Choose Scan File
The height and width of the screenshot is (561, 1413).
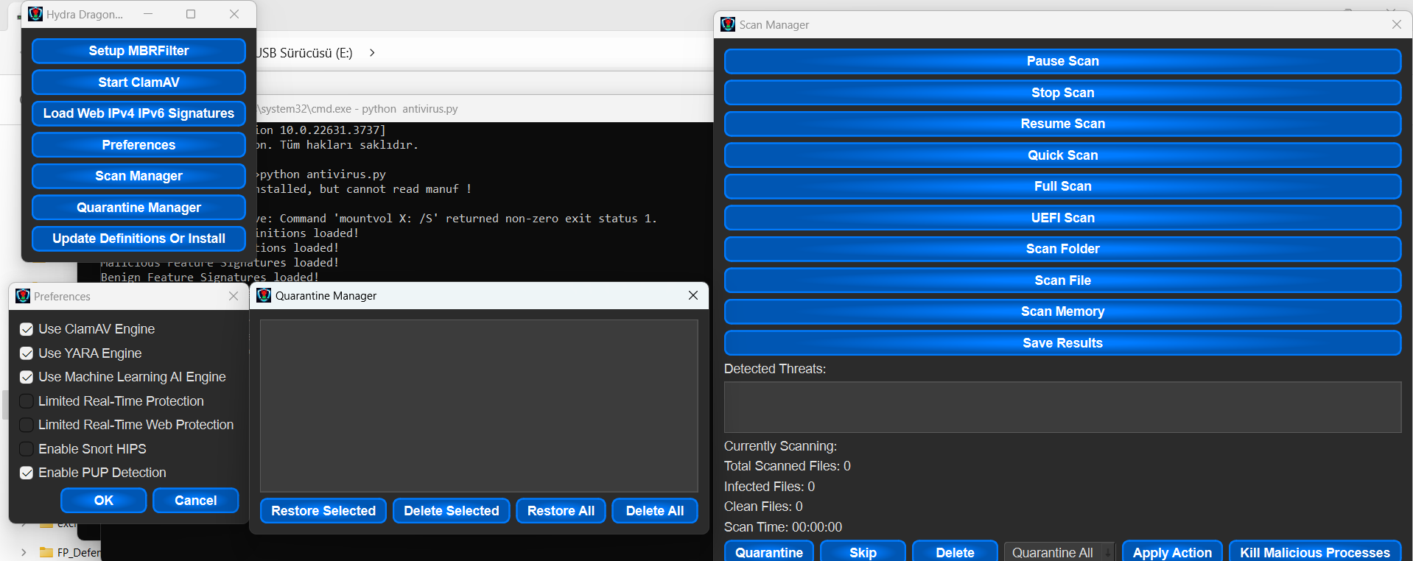pos(1062,280)
